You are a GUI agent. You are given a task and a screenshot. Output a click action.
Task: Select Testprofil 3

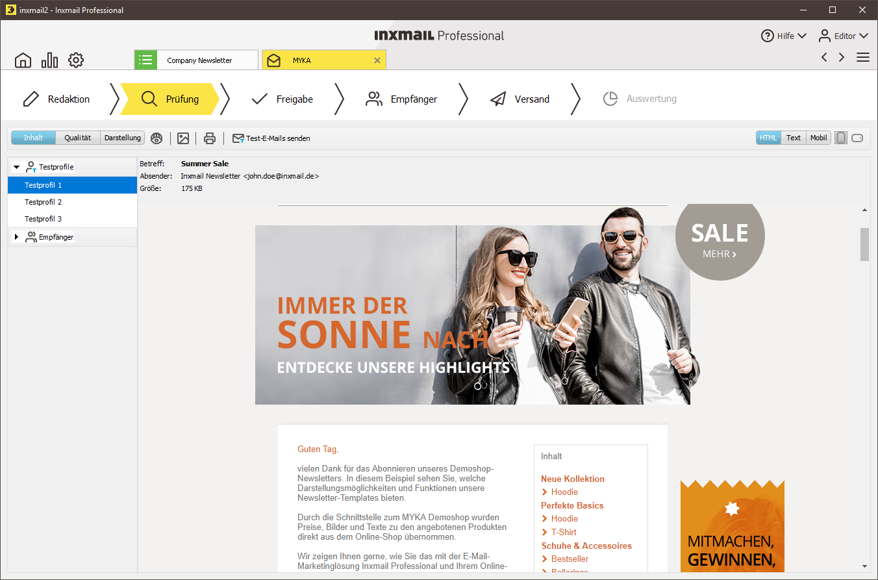click(x=72, y=219)
